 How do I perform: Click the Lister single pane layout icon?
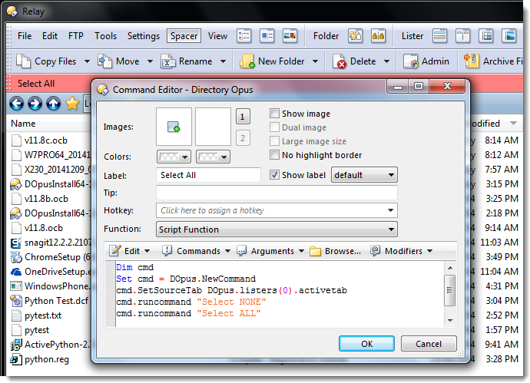pos(440,36)
